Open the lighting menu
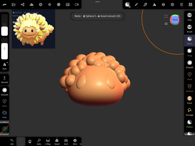 (50, 5)
